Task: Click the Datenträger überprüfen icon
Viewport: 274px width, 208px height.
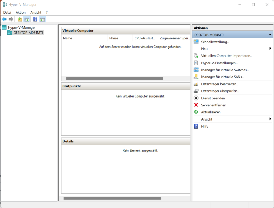Action: (196, 91)
